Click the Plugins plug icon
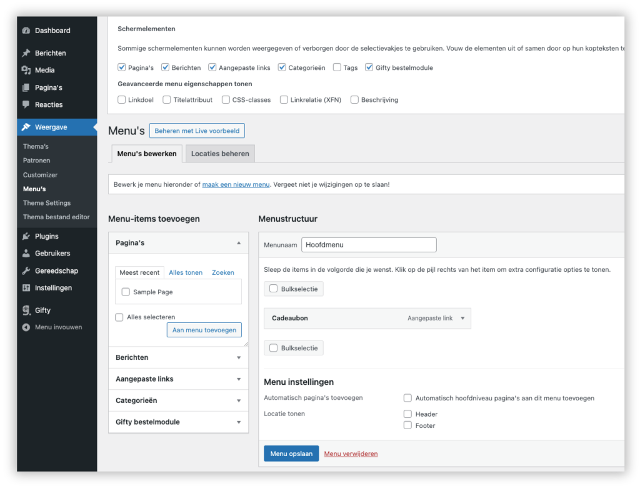This screenshot has width=640, height=486. [x=26, y=236]
